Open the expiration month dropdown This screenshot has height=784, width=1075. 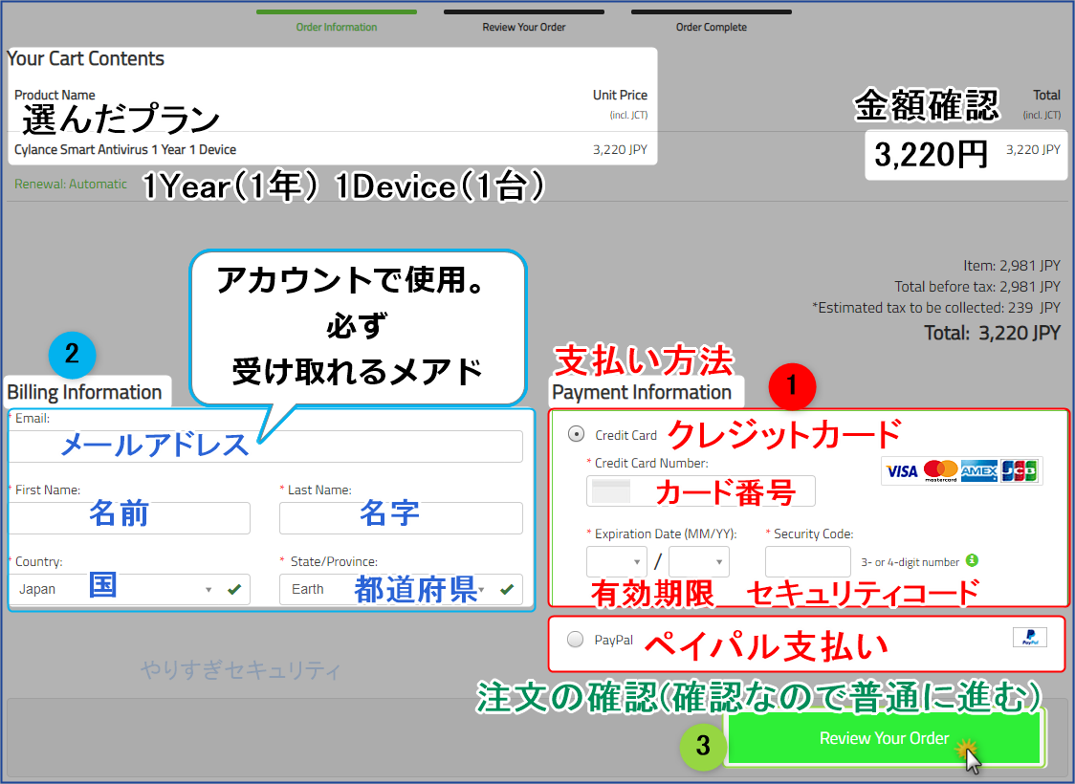[x=617, y=562]
